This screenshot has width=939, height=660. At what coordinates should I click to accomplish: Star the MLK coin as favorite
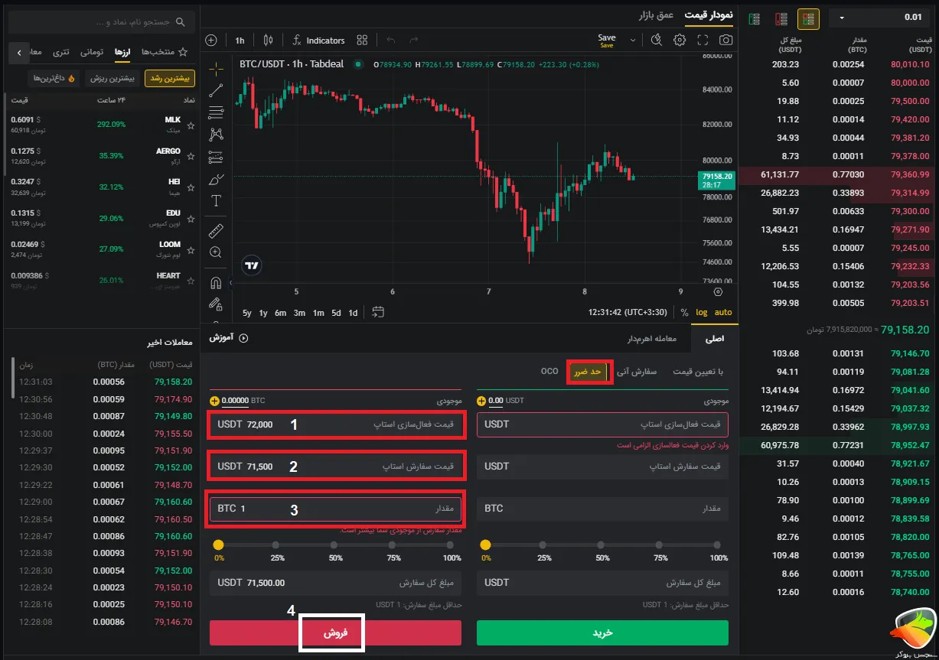click(x=191, y=125)
